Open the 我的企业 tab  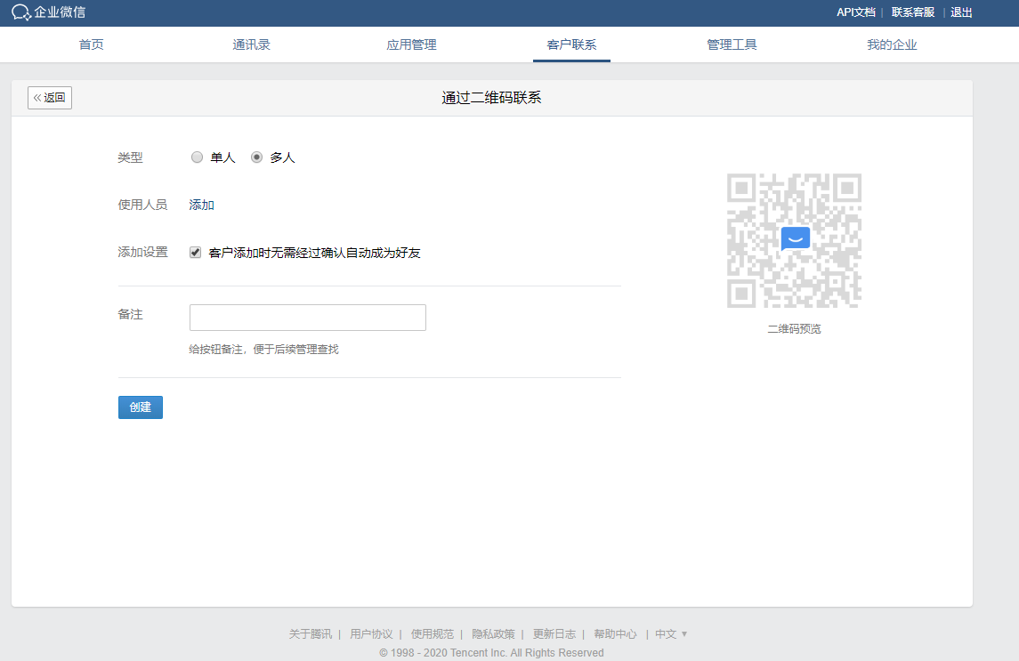tap(892, 44)
